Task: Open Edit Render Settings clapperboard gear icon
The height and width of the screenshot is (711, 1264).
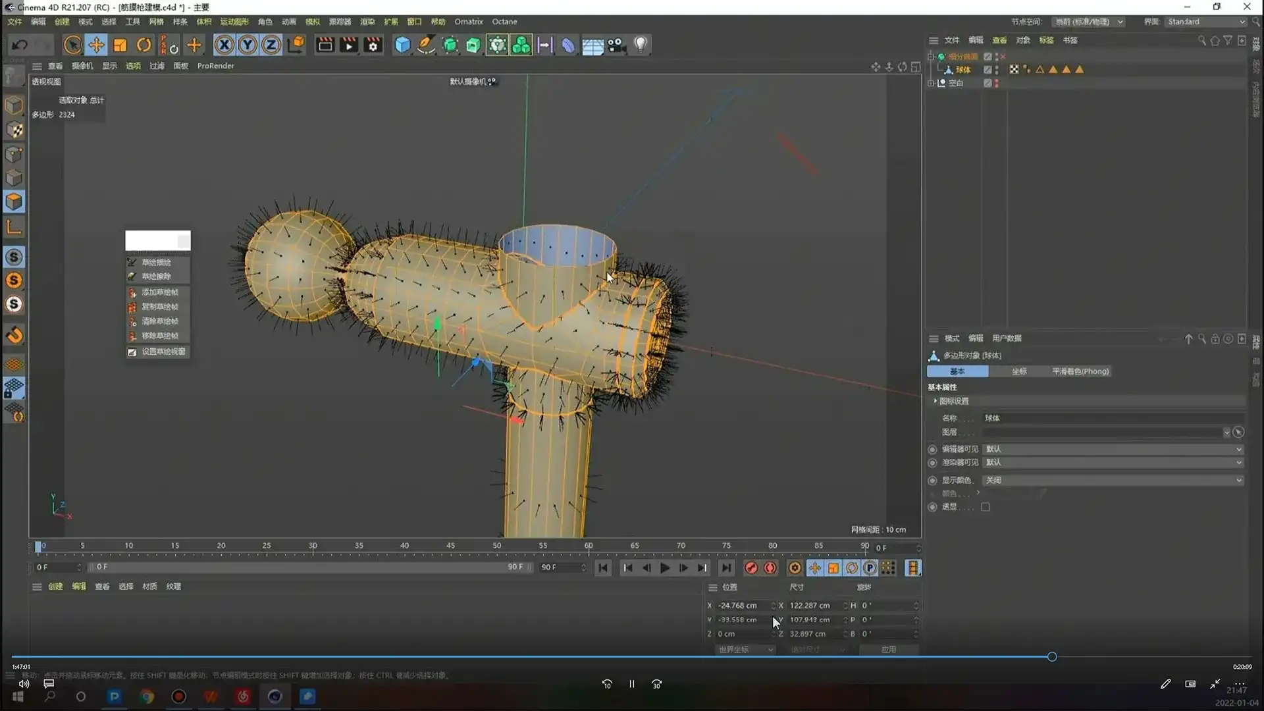Action: [x=373, y=45]
